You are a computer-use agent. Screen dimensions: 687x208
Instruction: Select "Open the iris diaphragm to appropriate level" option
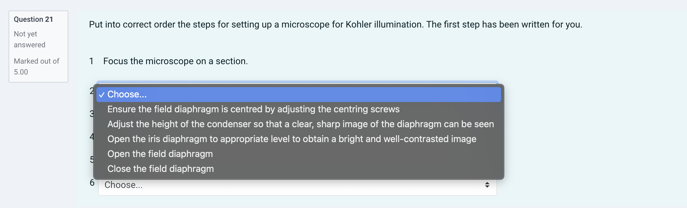(x=291, y=139)
